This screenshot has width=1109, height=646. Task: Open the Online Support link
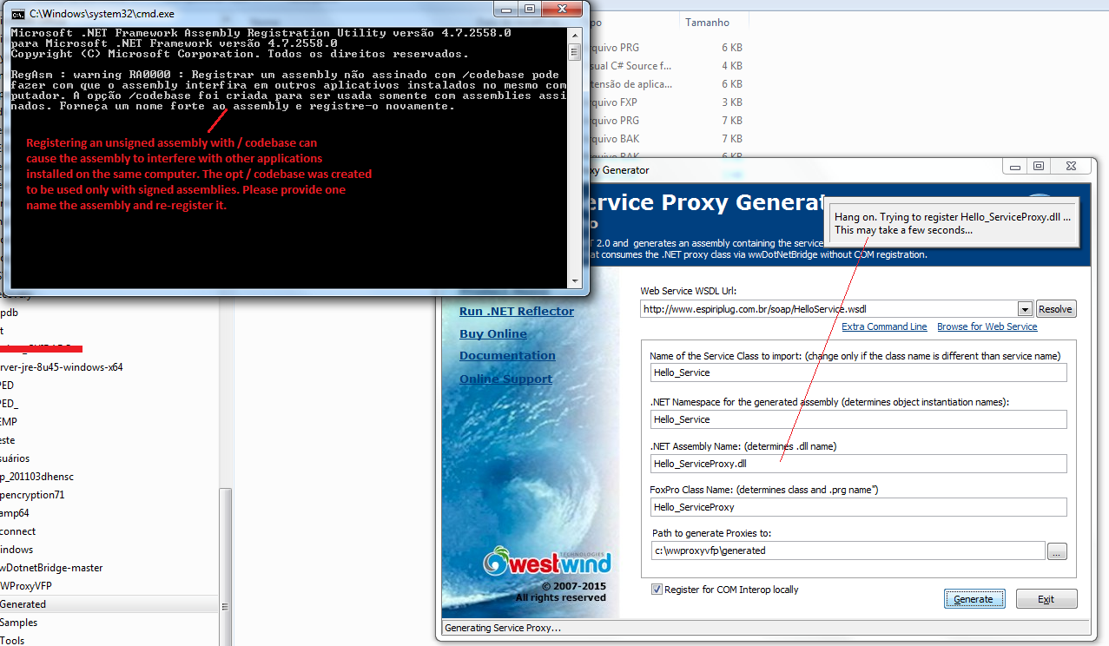point(505,379)
